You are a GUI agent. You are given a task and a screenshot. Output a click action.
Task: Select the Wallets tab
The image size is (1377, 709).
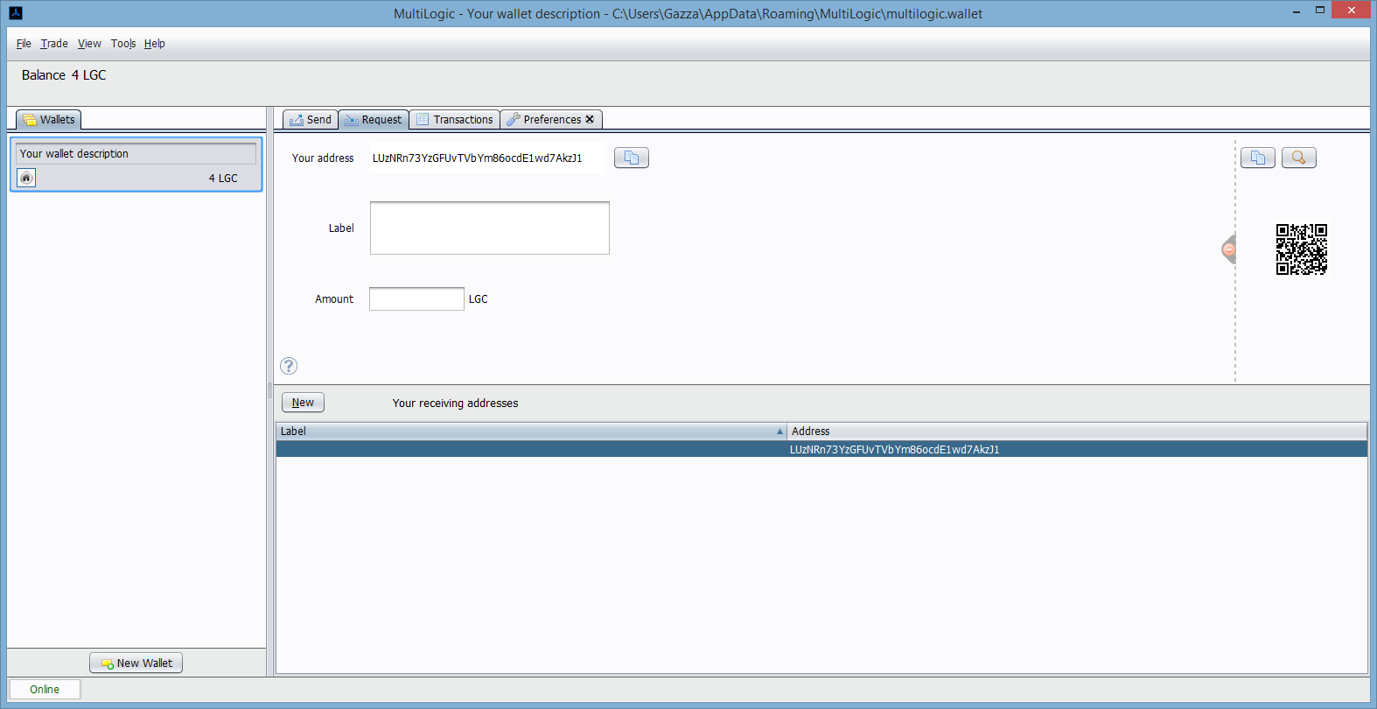(49, 119)
